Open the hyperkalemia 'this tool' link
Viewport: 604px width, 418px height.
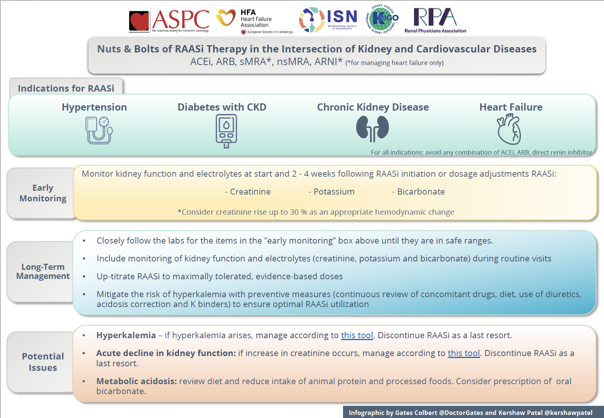(357, 335)
